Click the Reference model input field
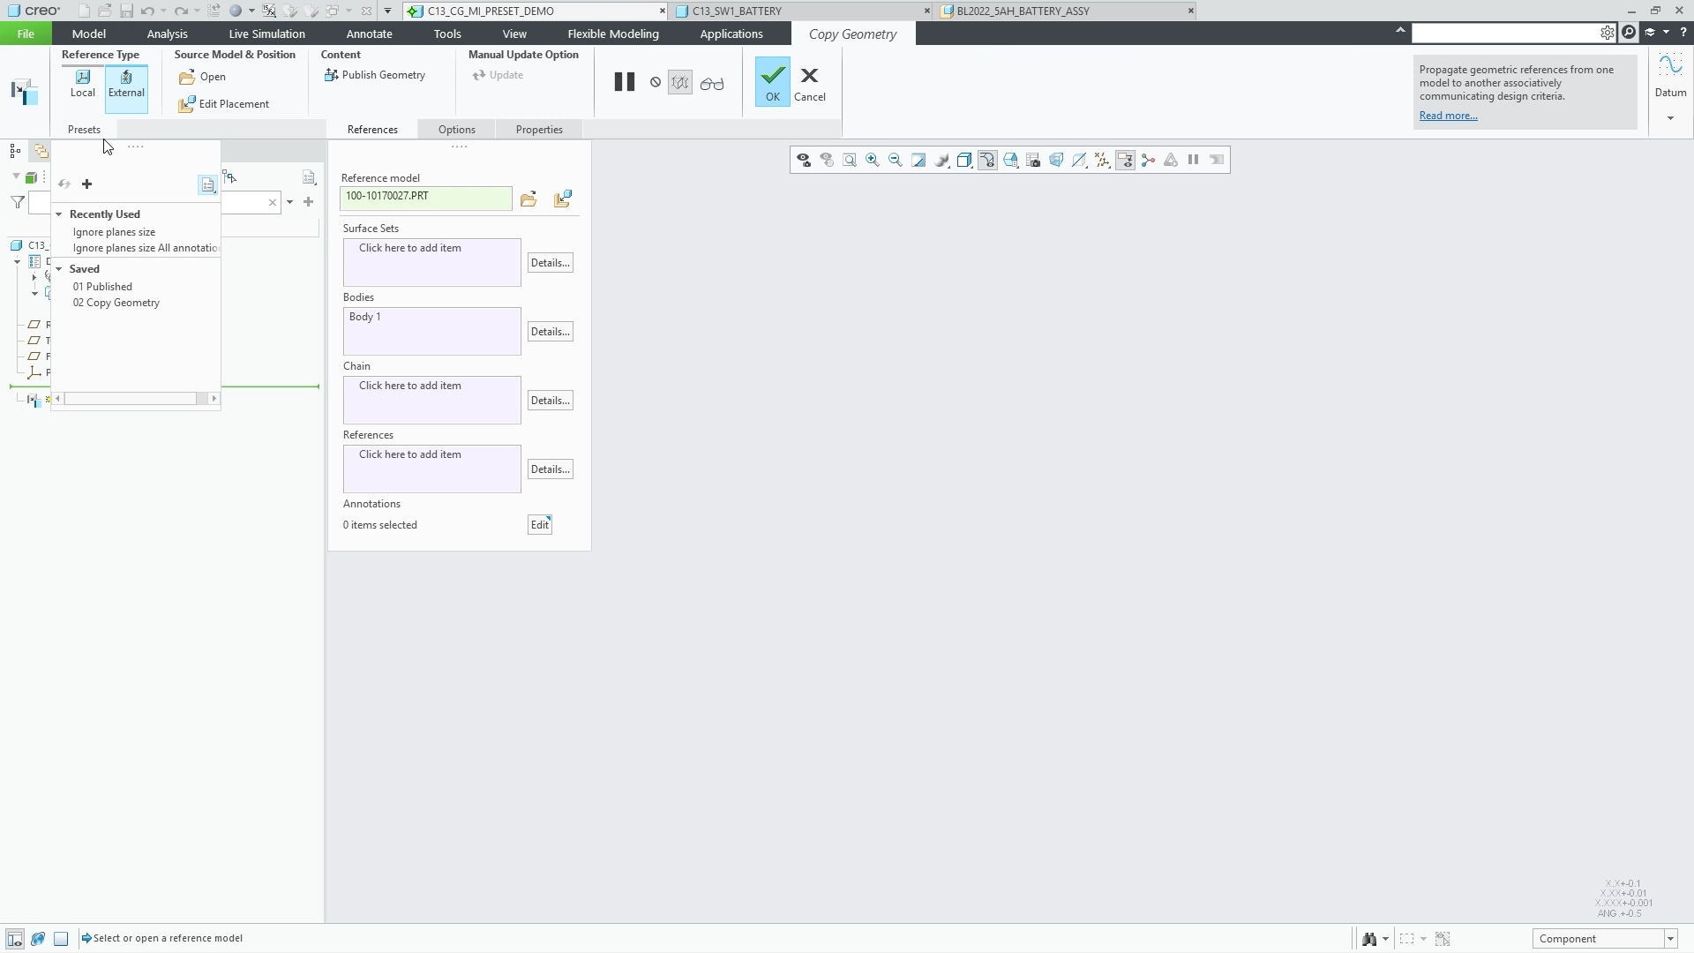The image size is (1694, 953). 425,198
